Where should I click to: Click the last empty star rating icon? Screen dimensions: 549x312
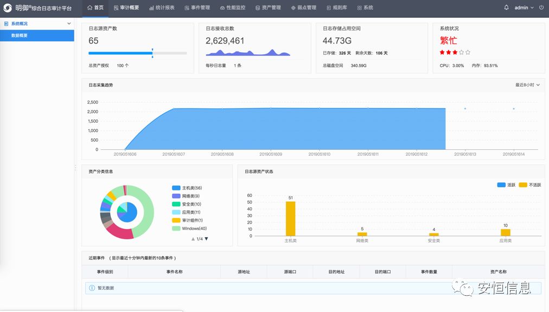coord(468,53)
